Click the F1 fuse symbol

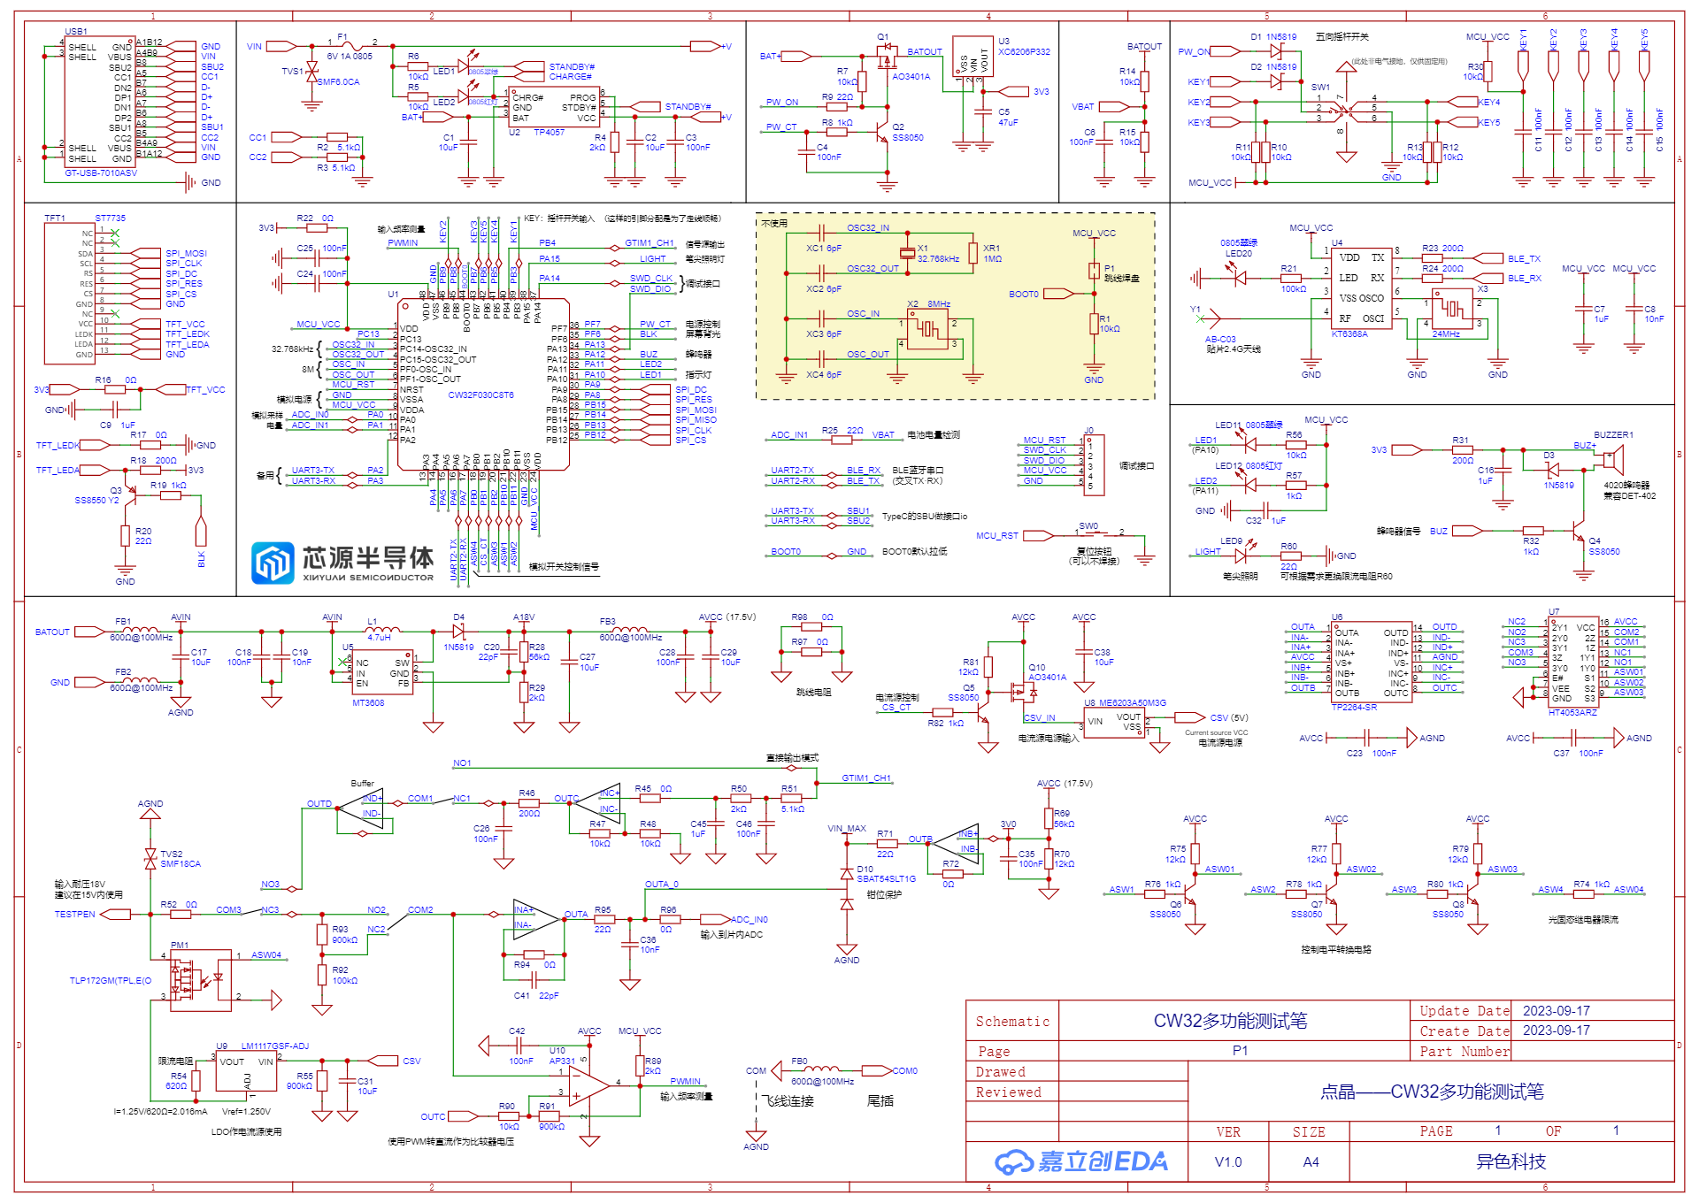click(350, 44)
